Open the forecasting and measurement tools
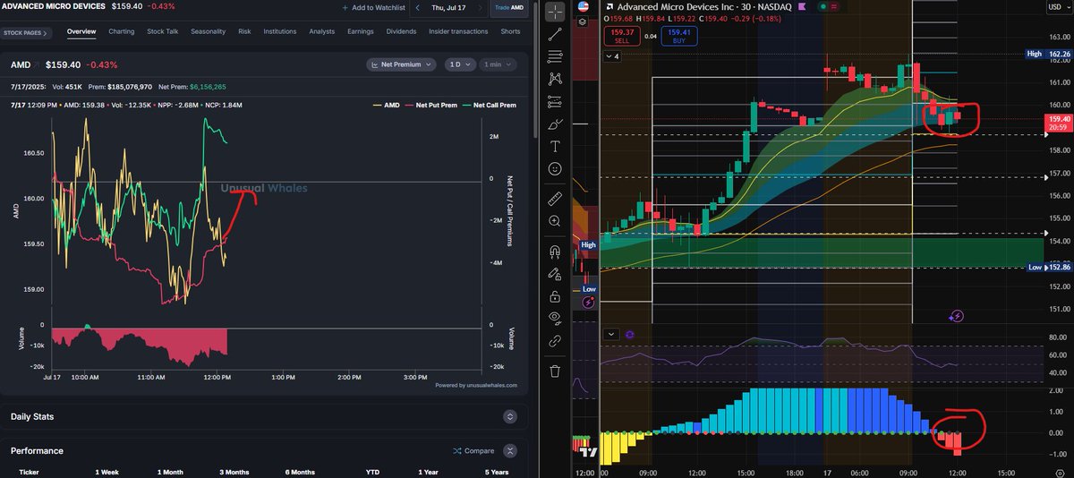Screen dimensions: 1074x478 pyautogui.click(x=556, y=100)
